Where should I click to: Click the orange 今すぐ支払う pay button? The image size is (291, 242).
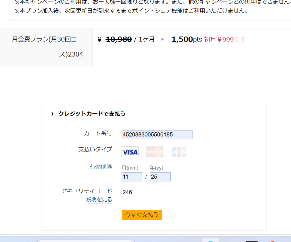[x=142, y=215]
